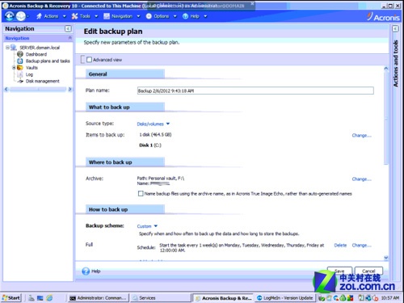
Task: Expand the Actions menu dropdown arrow
Action: coord(65,16)
